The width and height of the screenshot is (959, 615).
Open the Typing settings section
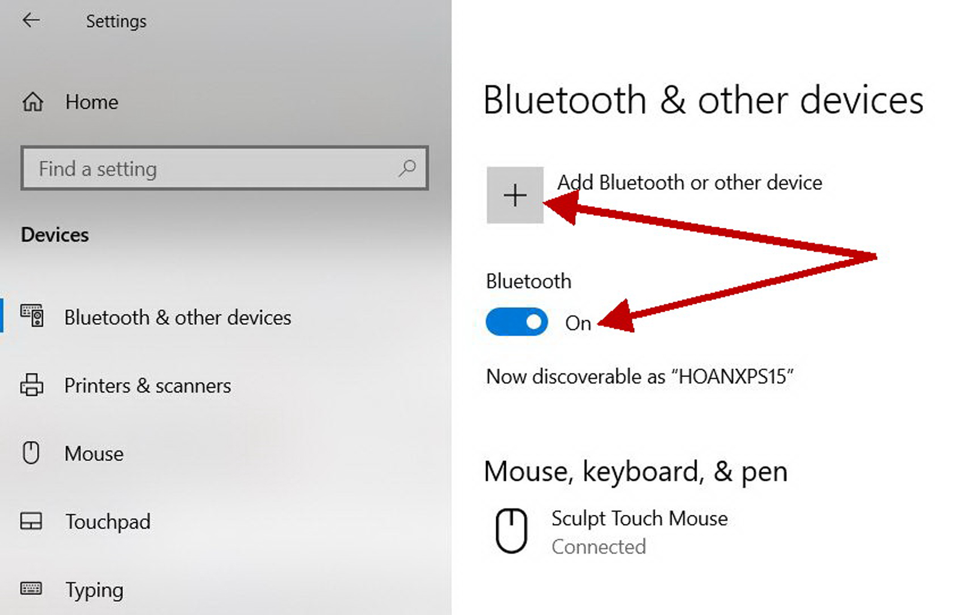click(x=95, y=590)
